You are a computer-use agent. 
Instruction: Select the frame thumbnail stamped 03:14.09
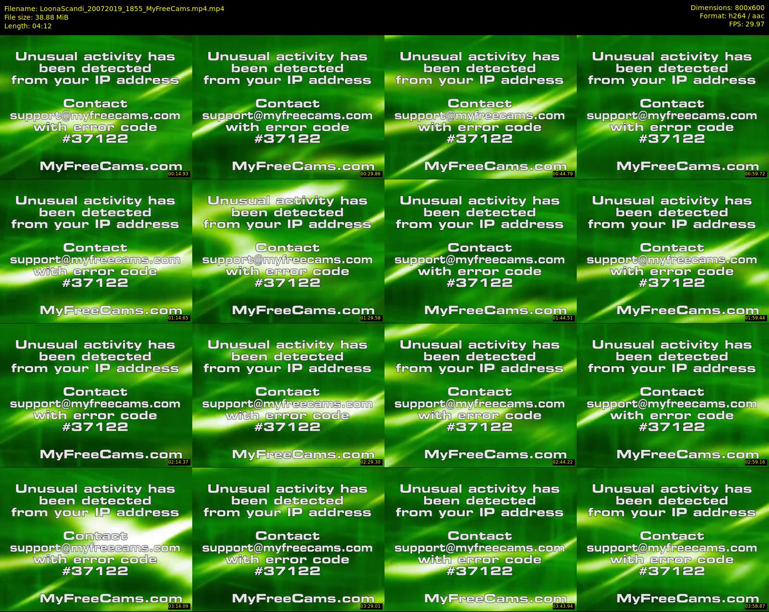pyautogui.click(x=96, y=539)
